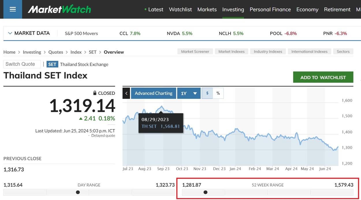Viewport: 361px width, 200px height.
Task: Open Advanced Charting
Action: coord(153,93)
